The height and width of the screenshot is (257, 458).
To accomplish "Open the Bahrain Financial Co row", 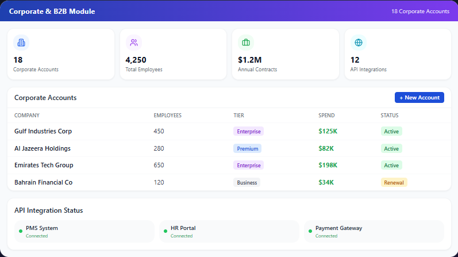I will pyautogui.click(x=229, y=182).
